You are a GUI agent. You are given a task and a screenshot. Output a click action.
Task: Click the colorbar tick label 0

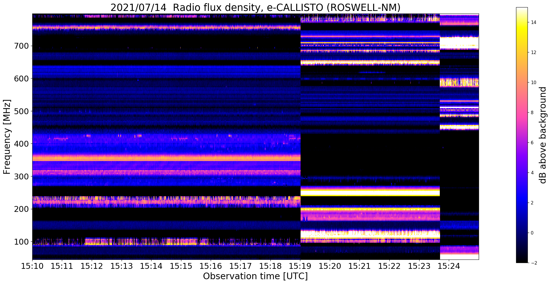(532, 233)
